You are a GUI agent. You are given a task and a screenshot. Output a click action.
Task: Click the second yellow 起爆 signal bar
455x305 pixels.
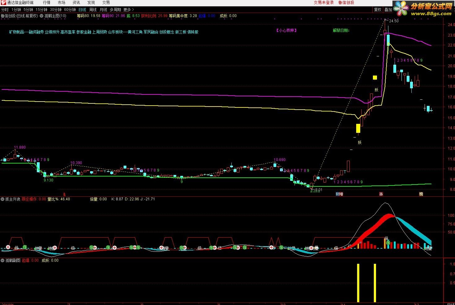tap(375, 283)
